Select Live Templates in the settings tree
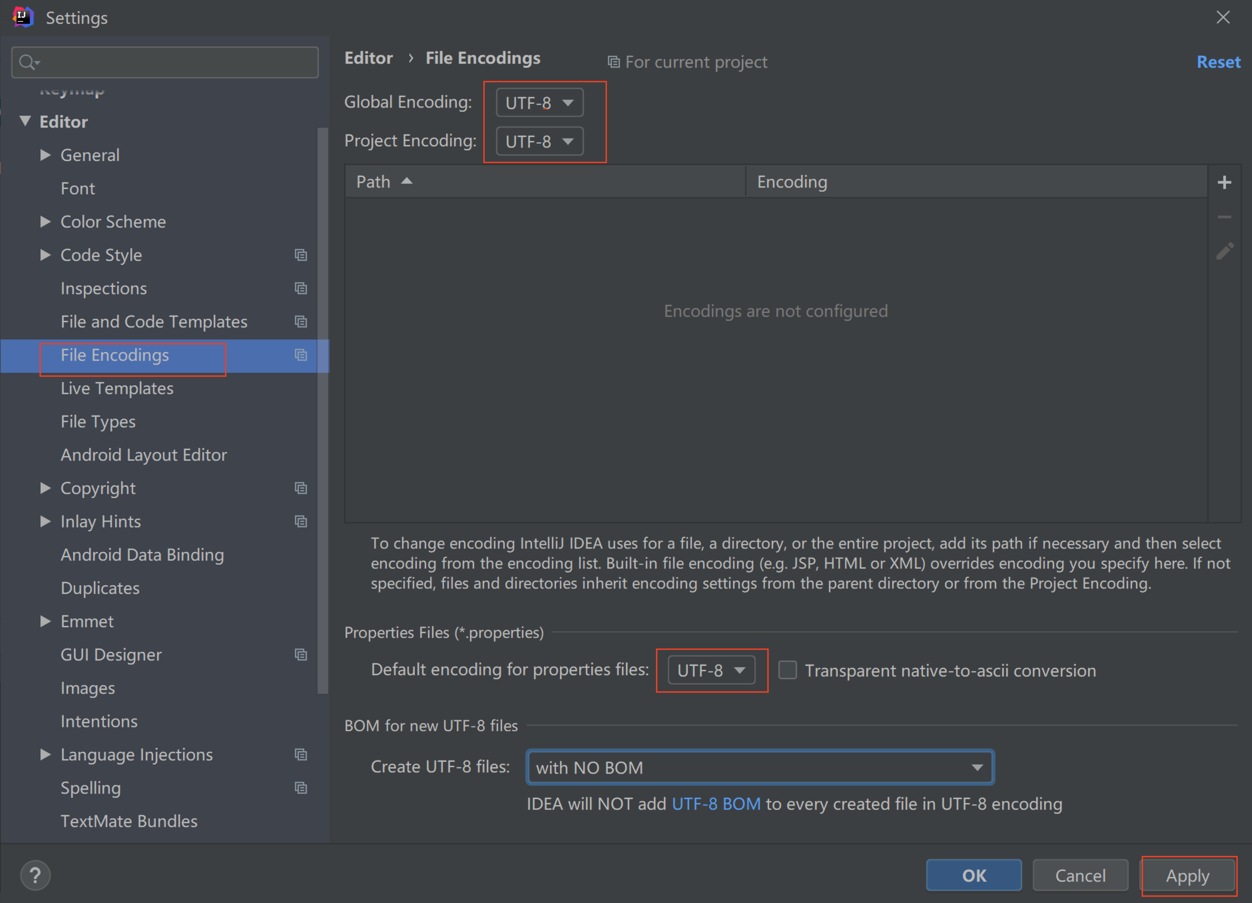The width and height of the screenshot is (1252, 903). (x=116, y=388)
